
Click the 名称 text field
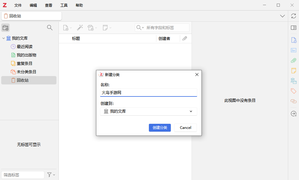pos(148,93)
